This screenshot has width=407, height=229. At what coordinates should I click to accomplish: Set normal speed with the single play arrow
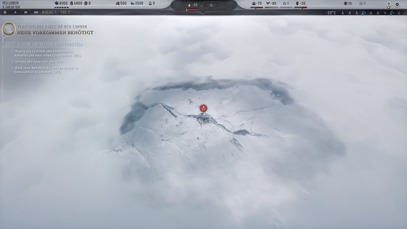pos(16,12)
